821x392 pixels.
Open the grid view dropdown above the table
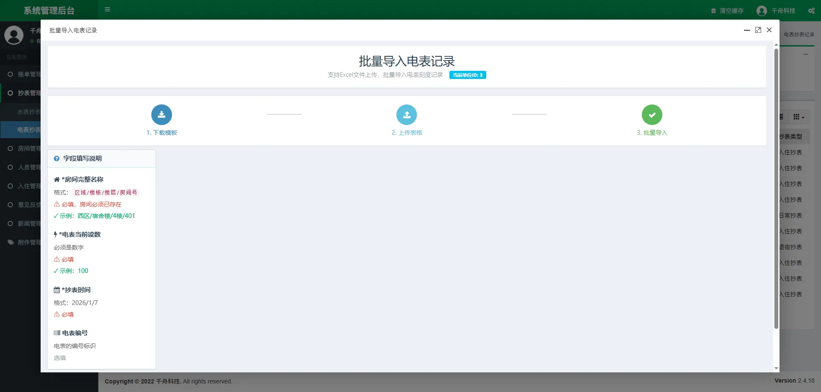(799, 116)
